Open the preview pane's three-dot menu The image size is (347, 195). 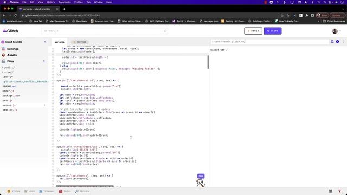point(343,42)
